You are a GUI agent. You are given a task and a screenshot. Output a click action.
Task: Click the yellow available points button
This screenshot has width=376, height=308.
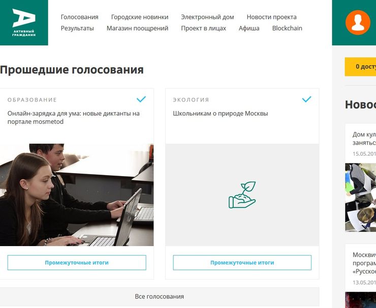click(x=360, y=67)
